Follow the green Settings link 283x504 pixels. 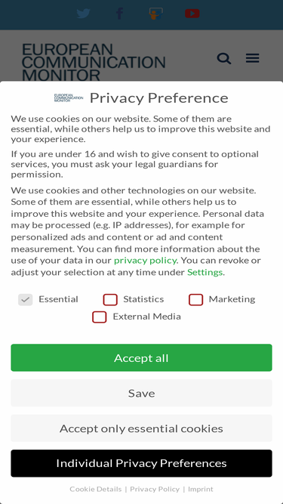pos(205,272)
